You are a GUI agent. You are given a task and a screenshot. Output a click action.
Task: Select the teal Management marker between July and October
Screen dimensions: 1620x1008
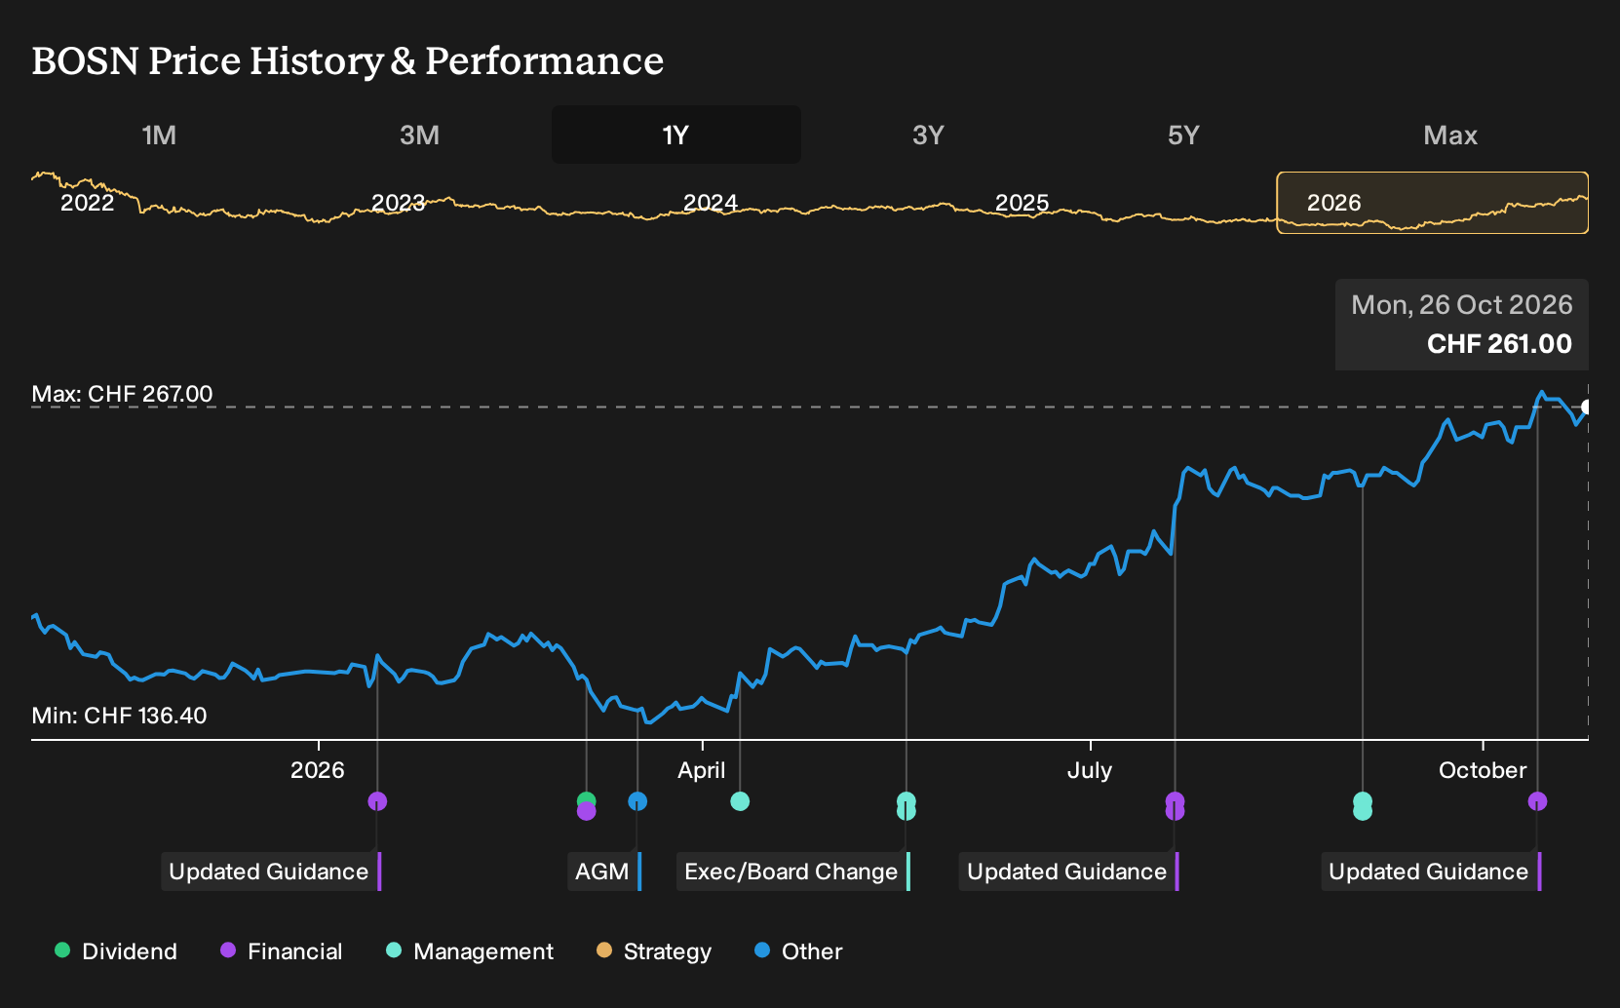click(x=1363, y=801)
